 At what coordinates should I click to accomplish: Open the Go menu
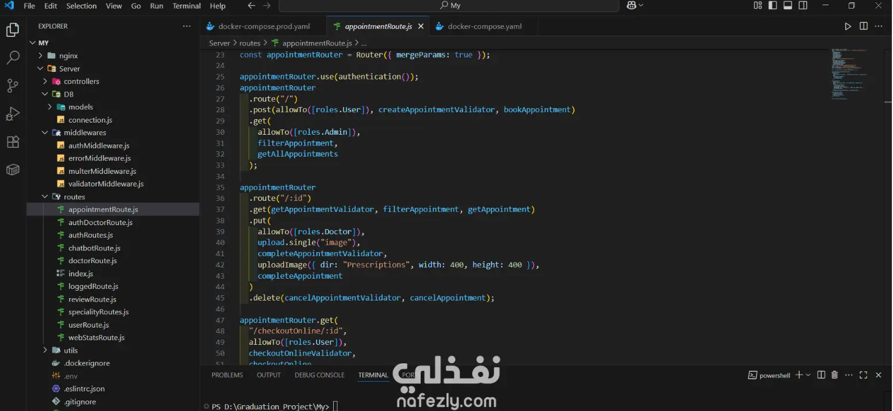coord(136,6)
